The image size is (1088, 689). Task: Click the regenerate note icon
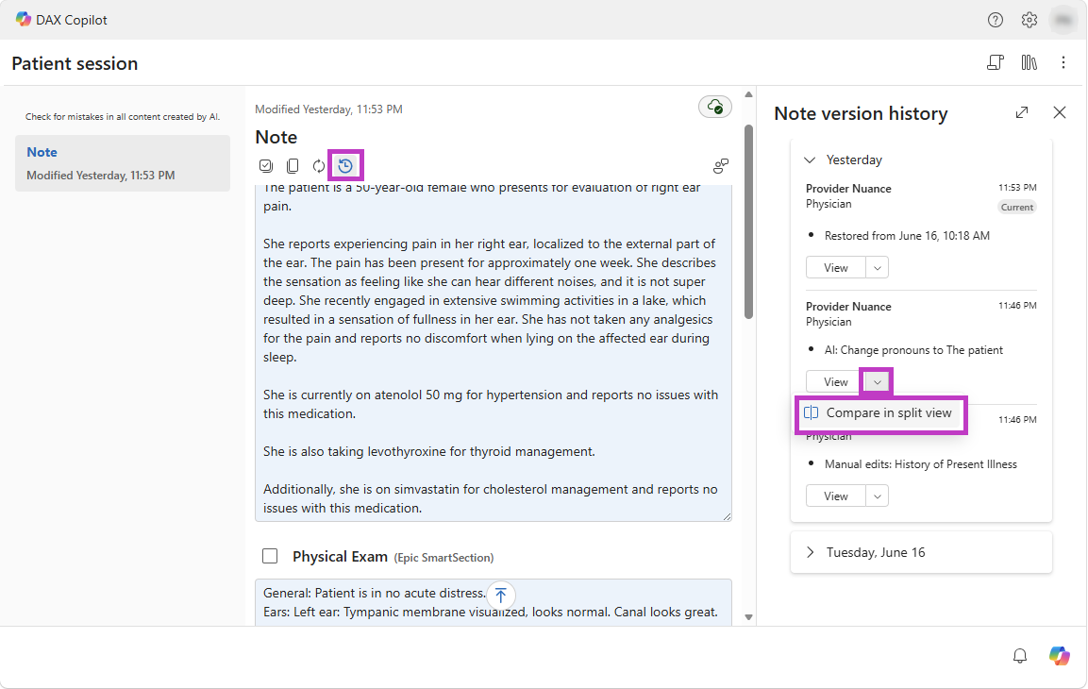319,166
